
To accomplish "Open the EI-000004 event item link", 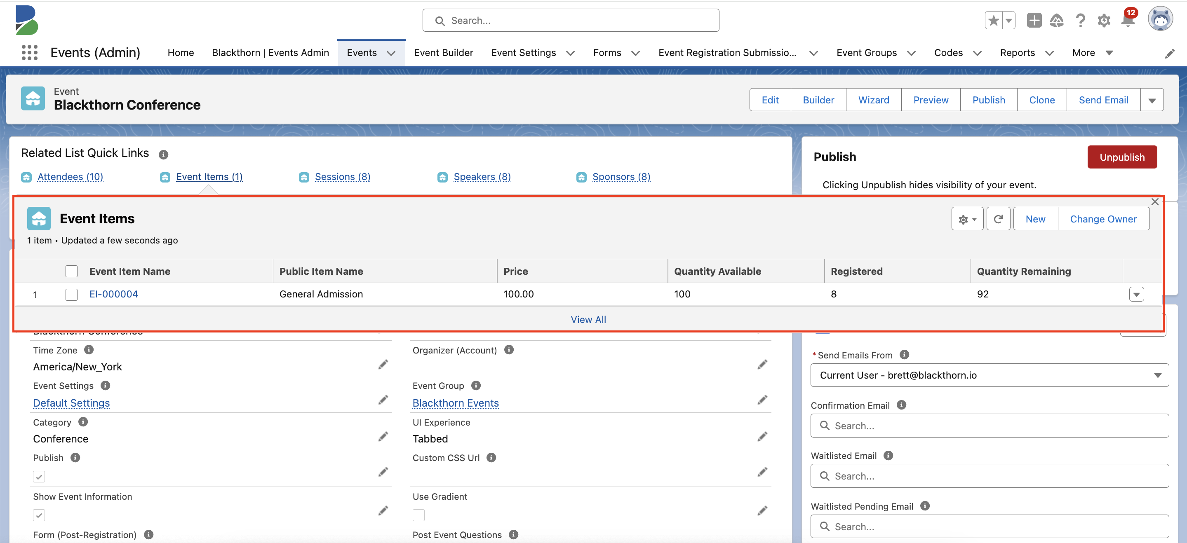I will point(114,294).
